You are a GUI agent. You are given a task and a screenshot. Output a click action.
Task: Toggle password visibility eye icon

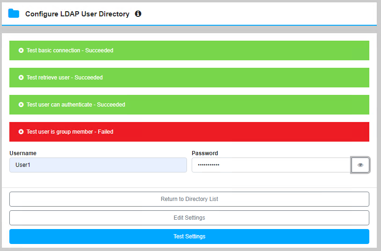[360, 165]
